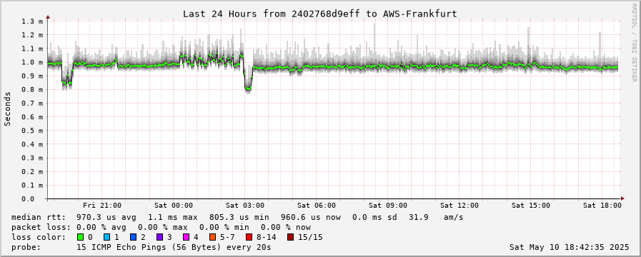Click the red arrow at x-axis end
This screenshot has height=257, width=641.
point(622,198)
